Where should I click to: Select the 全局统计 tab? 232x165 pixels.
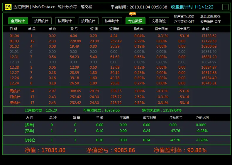tap(18, 21)
